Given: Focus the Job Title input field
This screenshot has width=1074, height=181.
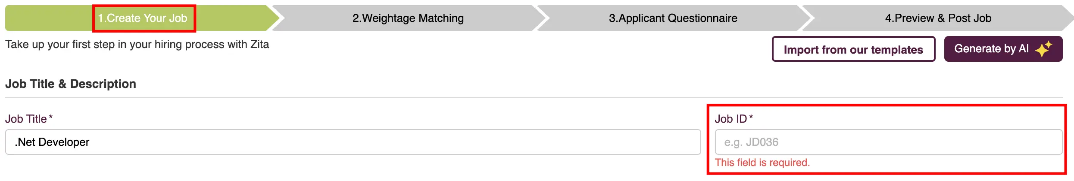Looking at the screenshot, I should [x=353, y=142].
